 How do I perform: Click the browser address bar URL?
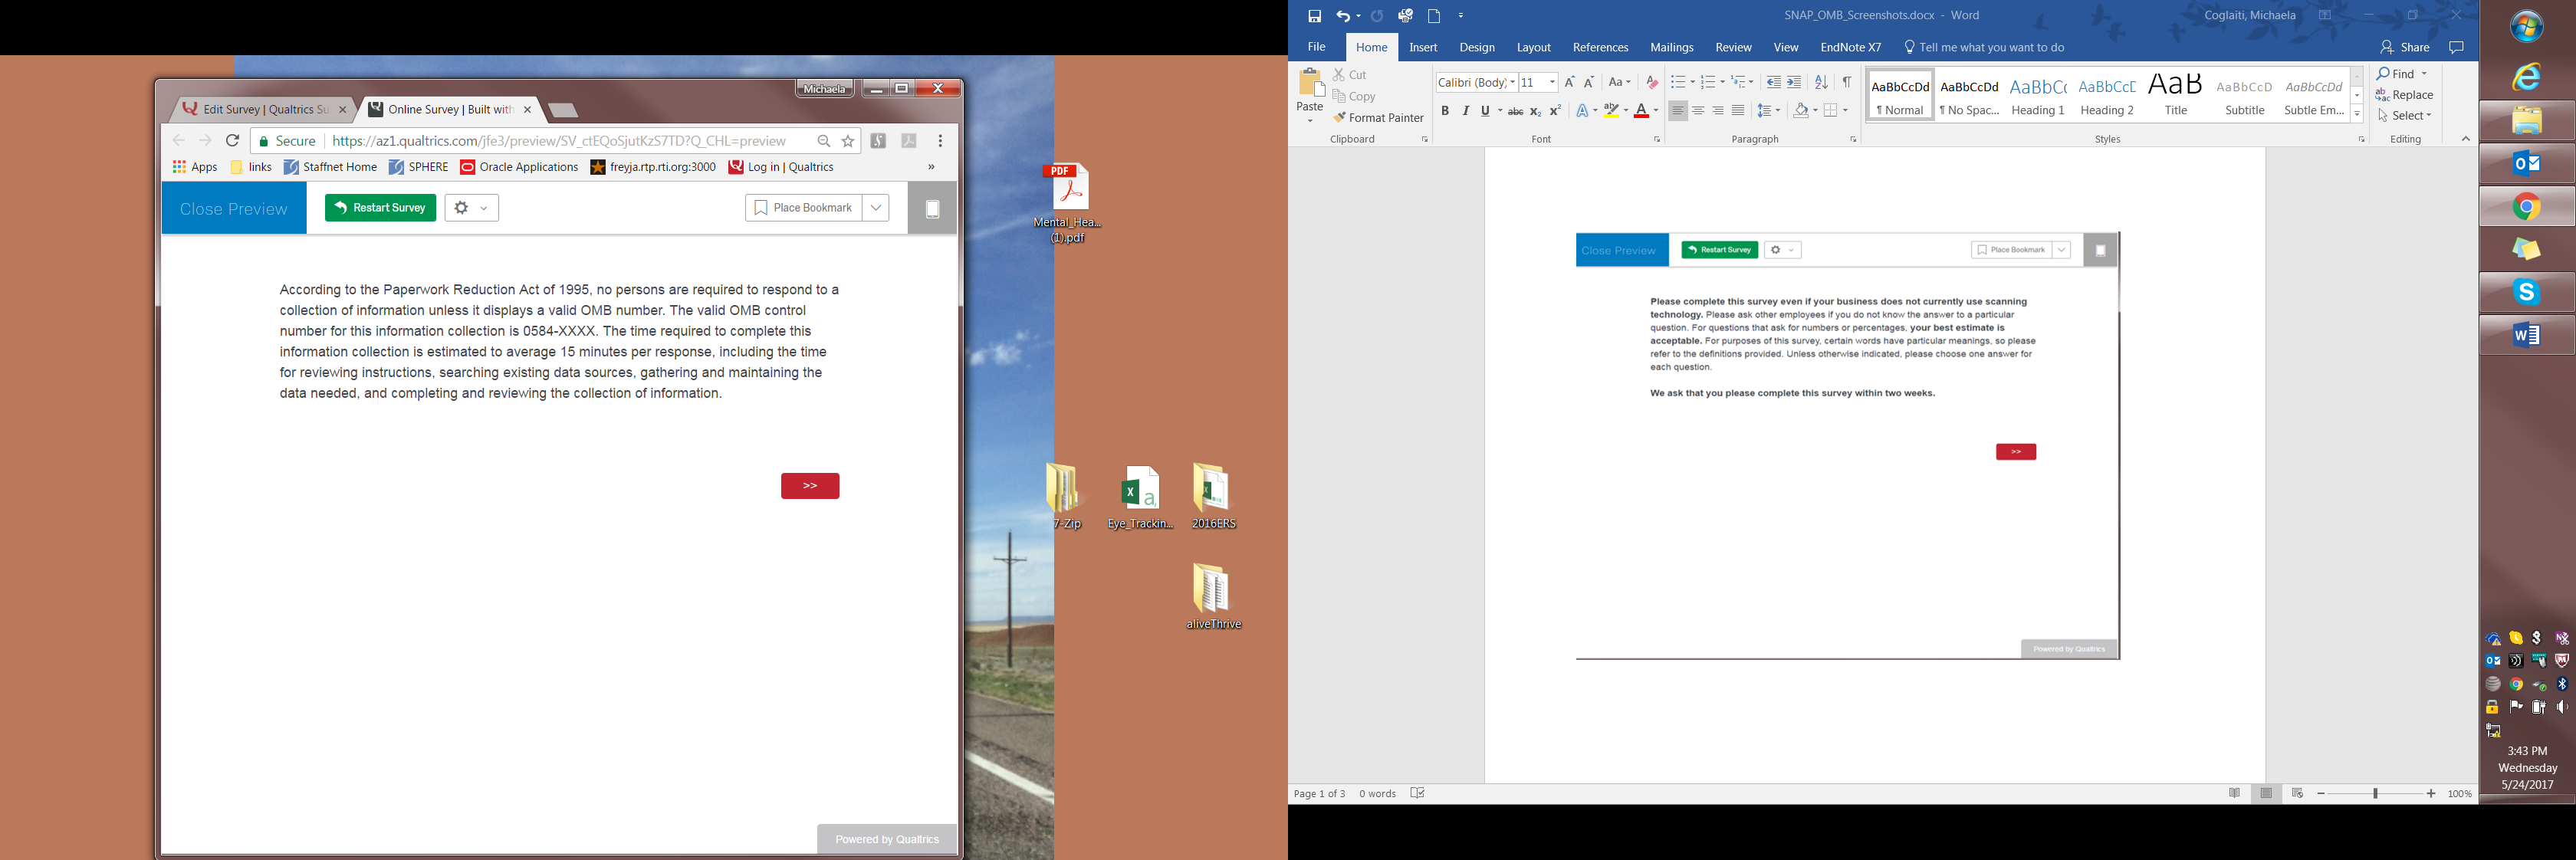click(560, 141)
